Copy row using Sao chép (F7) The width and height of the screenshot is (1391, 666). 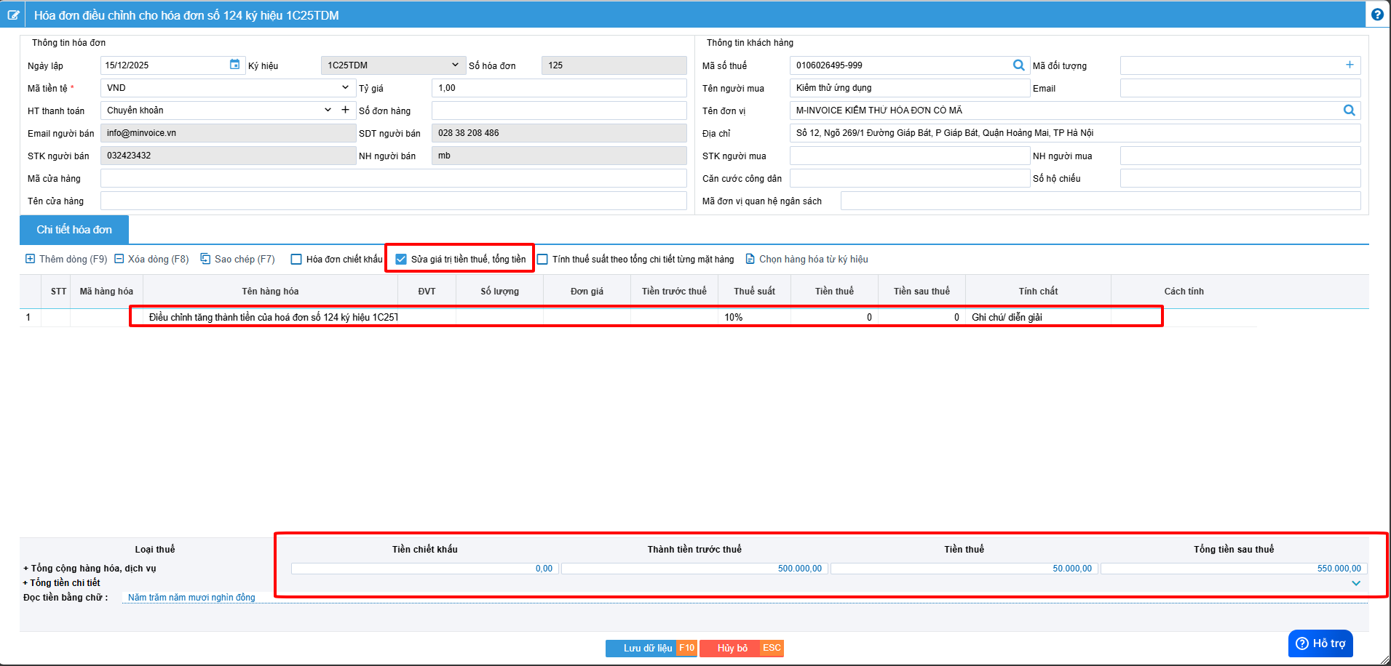237,260
